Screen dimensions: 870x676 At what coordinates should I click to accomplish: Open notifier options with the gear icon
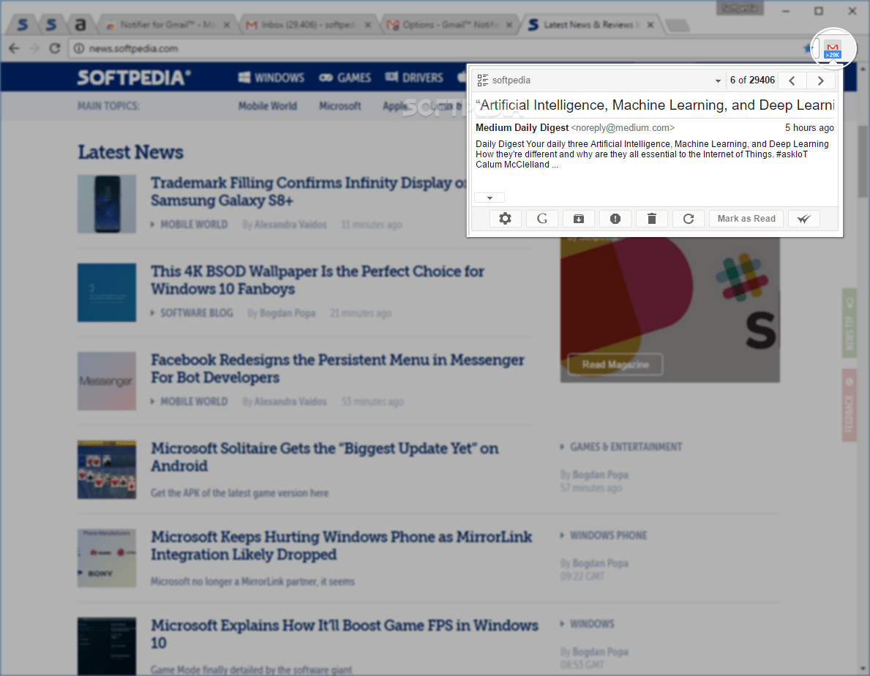[506, 218]
